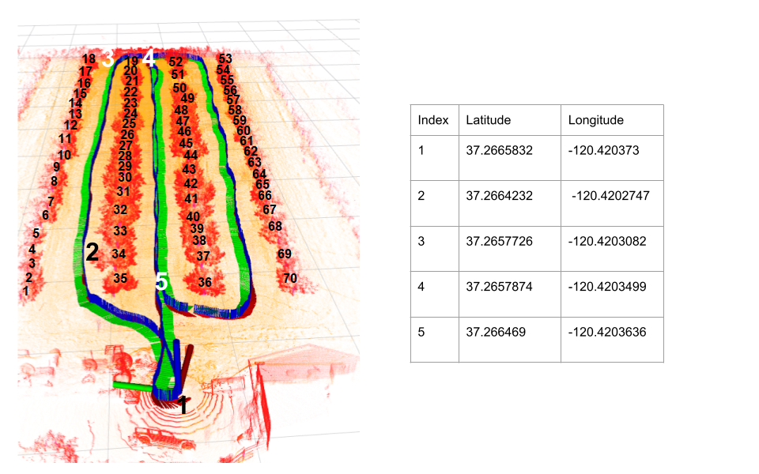Click tree label 70

(x=290, y=278)
